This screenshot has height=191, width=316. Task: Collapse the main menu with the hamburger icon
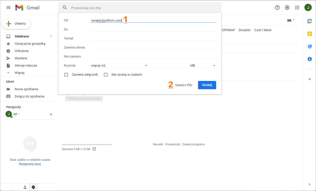click(8, 8)
